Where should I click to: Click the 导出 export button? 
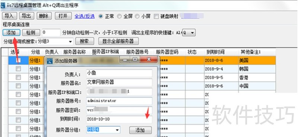pyautogui.click(x=26, y=16)
